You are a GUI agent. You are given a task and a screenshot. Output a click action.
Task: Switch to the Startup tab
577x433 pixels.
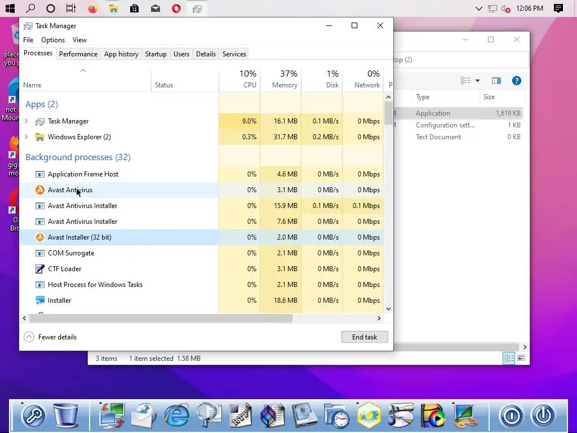156,54
